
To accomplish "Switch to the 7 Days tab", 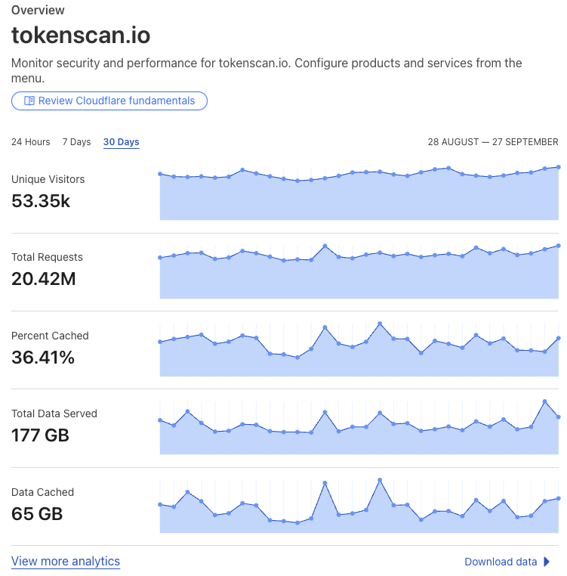I will 76,142.
